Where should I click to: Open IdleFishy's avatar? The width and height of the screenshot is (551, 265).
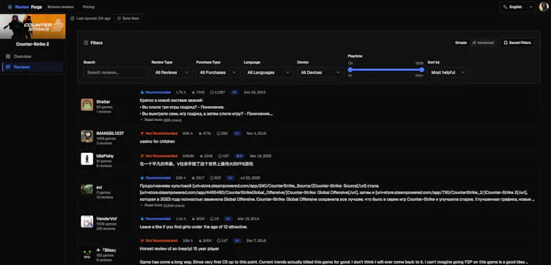point(87,158)
